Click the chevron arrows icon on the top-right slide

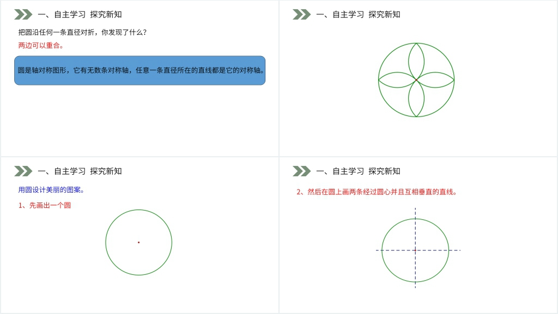tap(301, 14)
